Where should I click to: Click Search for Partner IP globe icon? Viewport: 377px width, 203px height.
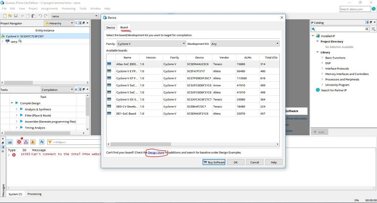tap(318, 90)
